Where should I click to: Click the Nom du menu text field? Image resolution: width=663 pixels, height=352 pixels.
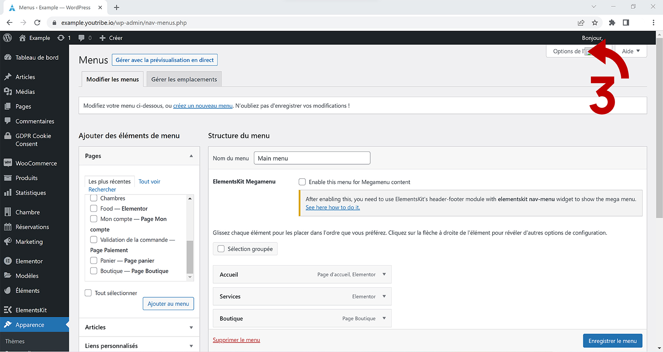(312, 158)
